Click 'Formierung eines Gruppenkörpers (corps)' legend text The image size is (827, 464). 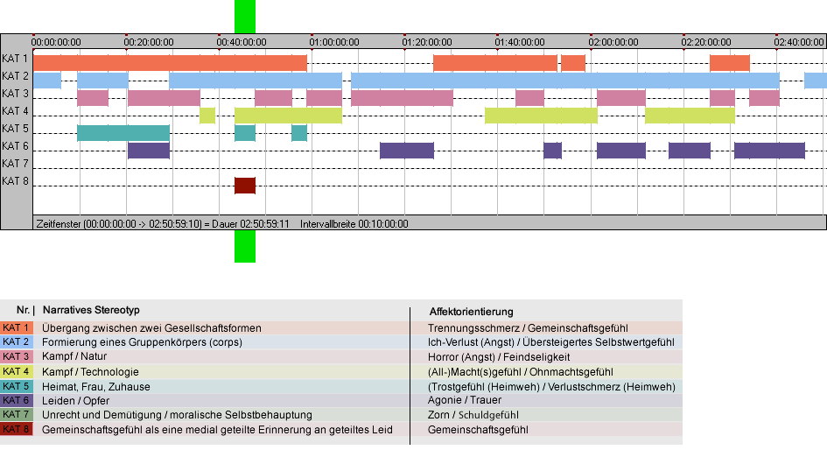tap(143, 342)
